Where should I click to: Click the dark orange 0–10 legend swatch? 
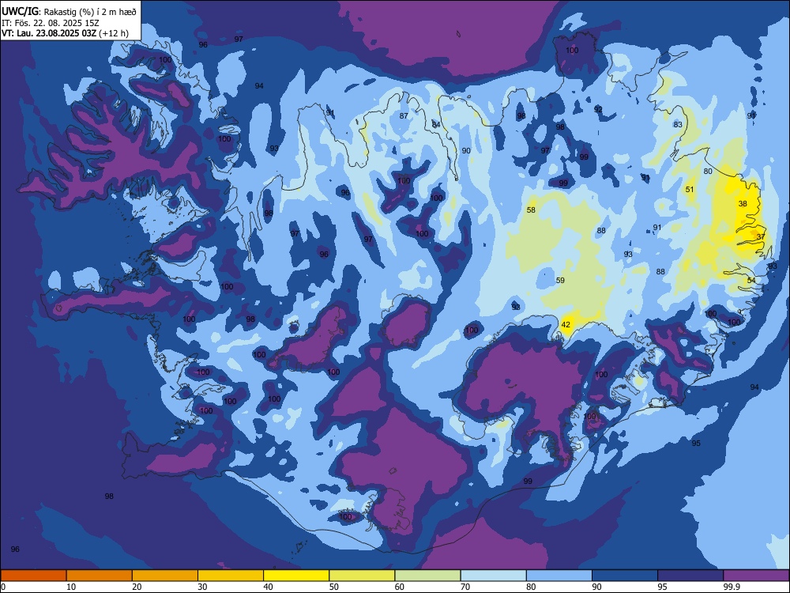[x=33, y=576]
